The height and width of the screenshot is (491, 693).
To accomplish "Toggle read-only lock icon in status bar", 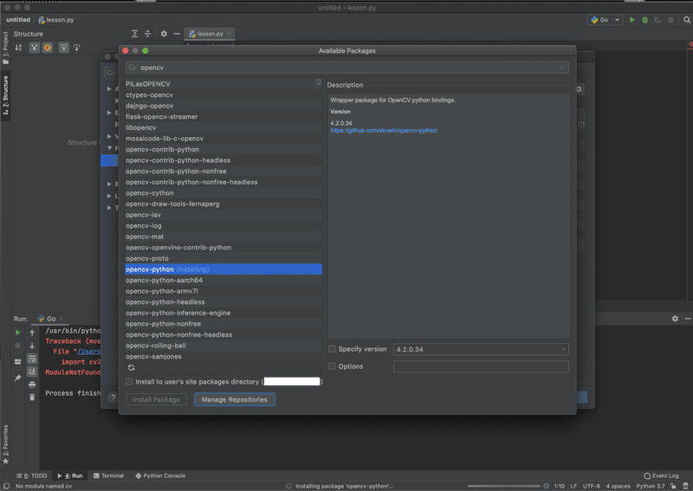I will pyautogui.click(x=673, y=486).
